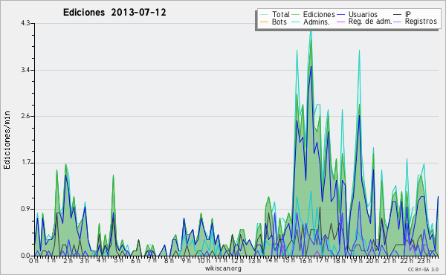Click the '23 h' x-axis label
Screen dimensions: 446x275
tap(423, 260)
